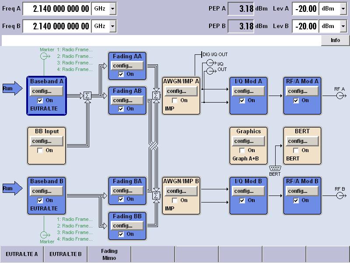Click the Lev B level value field
Image resolution: width=350 pixels, height=263 pixels.
tap(305, 26)
